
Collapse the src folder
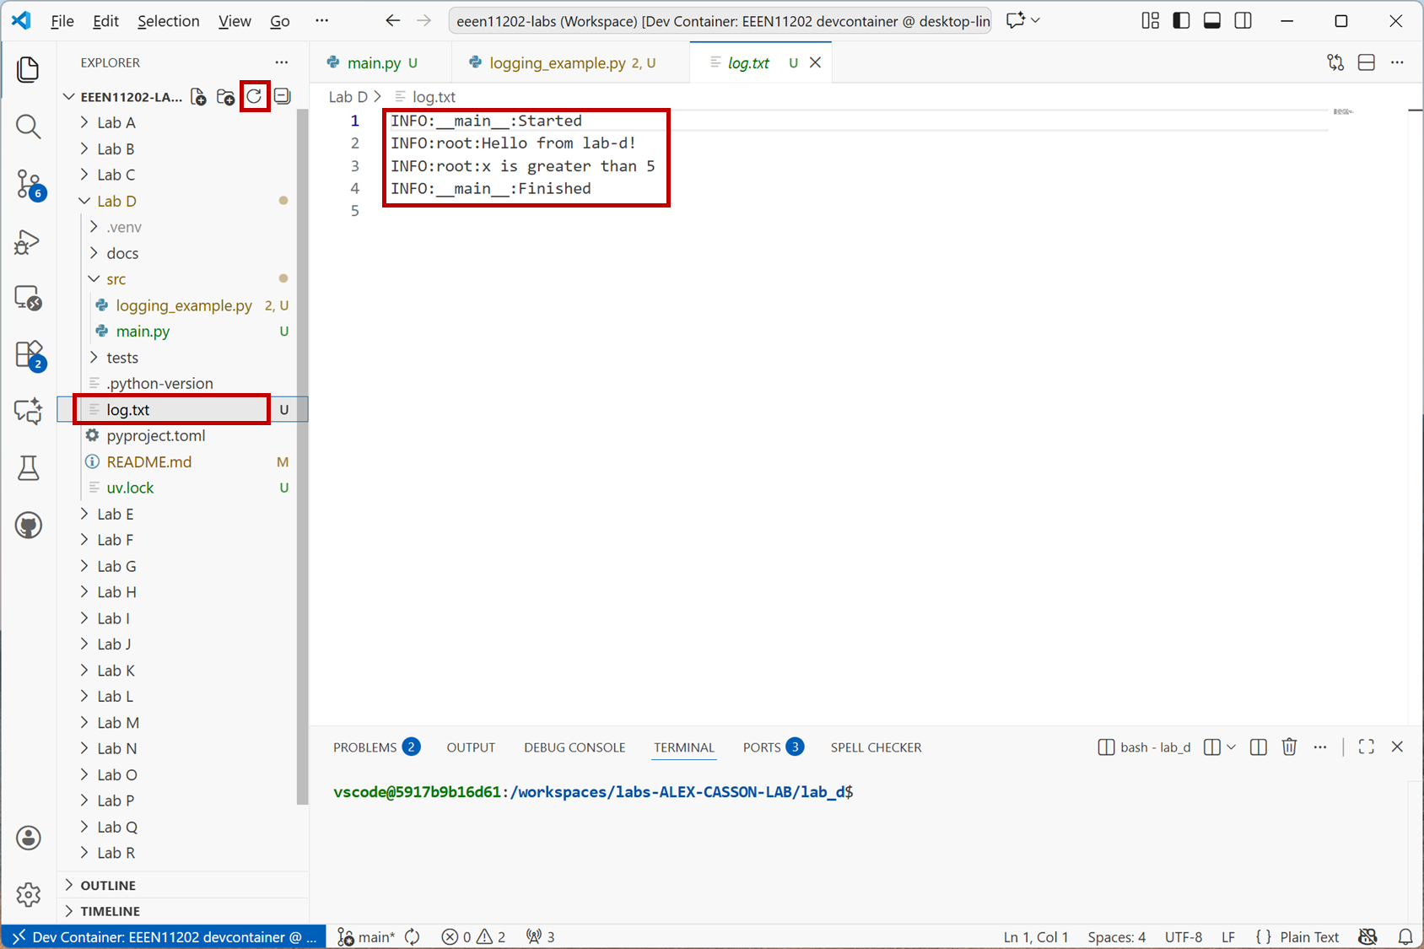[x=116, y=279]
